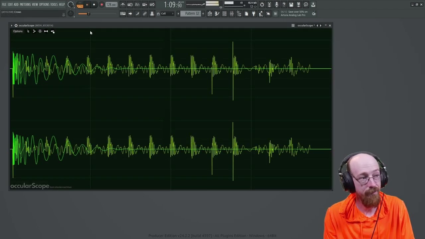Toggle multilink to controllers icon

coord(145,14)
